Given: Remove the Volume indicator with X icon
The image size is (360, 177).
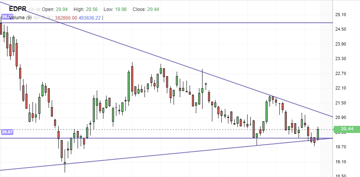Looking at the screenshot, I should (x=49, y=18).
